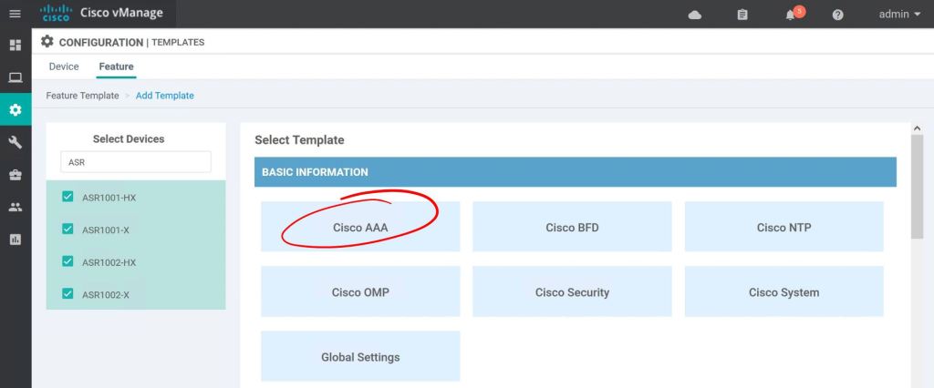The height and width of the screenshot is (388, 934).
Task: Click the cloud status icon
Action: point(694,15)
